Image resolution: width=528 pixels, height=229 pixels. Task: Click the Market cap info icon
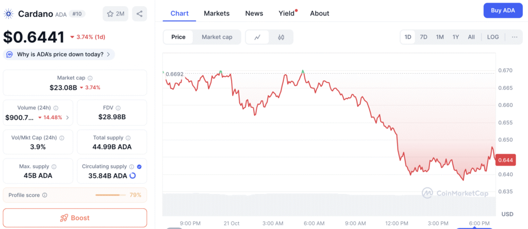[90, 78]
